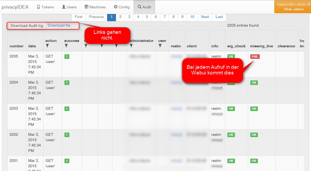Click the info column header
Screen dimensions: 311x171
pyautogui.click(x=215, y=46)
